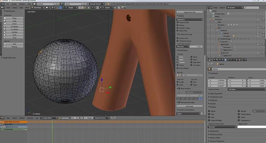Click the Info editor type icon
This screenshot has height=143, width=266.
pos(3,4)
